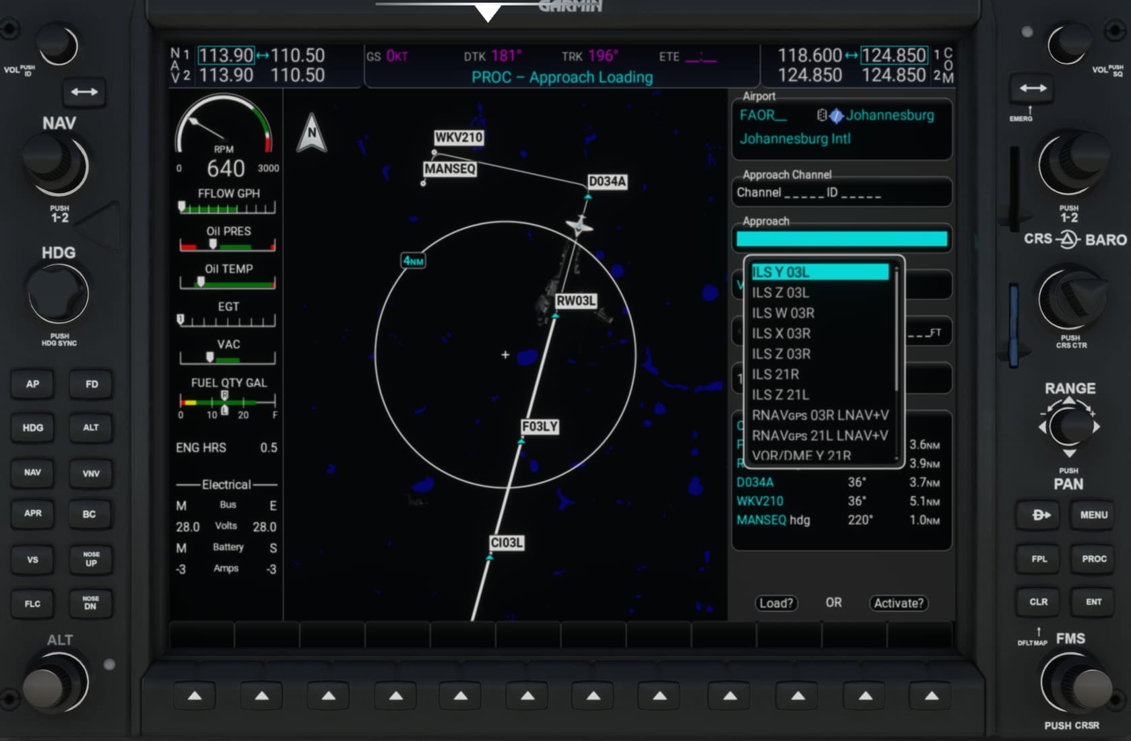Toggle the VS vertical speed key
The height and width of the screenshot is (741, 1131).
pyautogui.click(x=32, y=559)
